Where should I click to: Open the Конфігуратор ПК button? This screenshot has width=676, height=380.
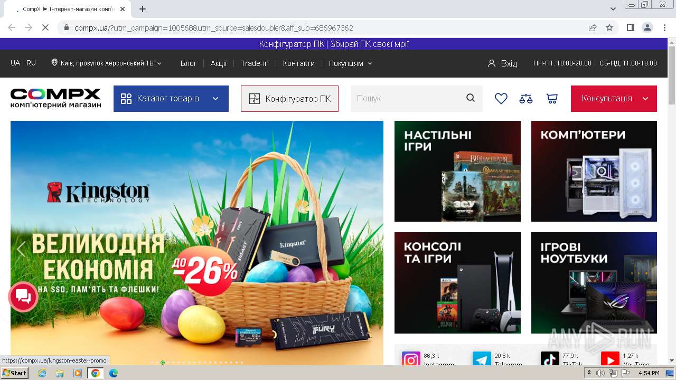click(x=289, y=99)
